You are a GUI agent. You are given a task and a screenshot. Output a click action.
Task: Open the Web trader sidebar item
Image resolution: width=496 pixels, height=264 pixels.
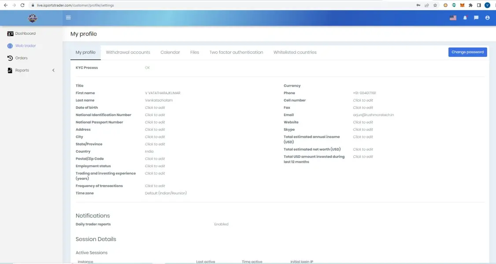(25, 46)
